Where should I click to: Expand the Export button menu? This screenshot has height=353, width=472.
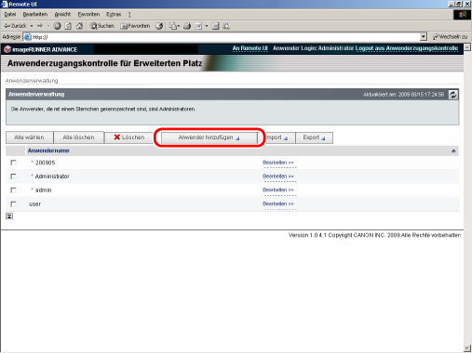point(314,137)
